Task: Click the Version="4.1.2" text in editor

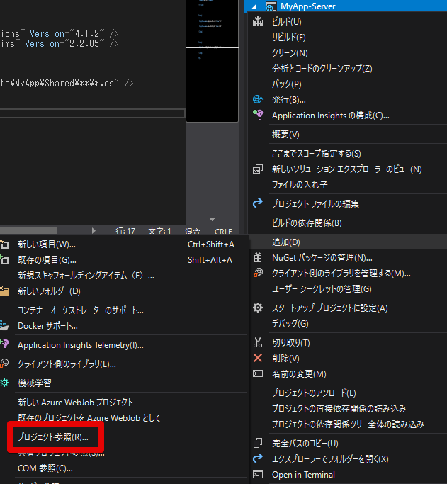Action: click(x=67, y=33)
